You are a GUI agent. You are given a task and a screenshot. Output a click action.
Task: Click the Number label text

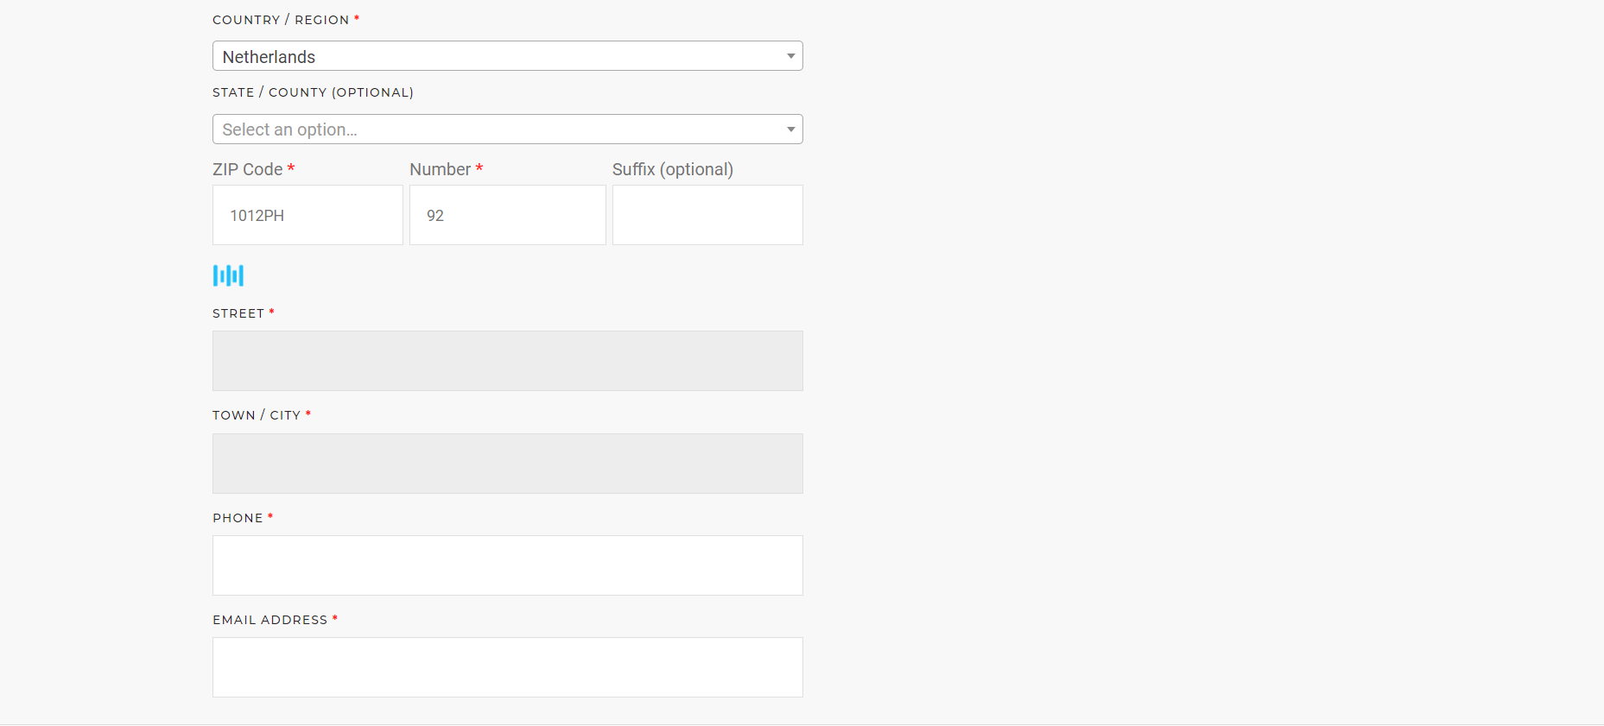pos(441,169)
